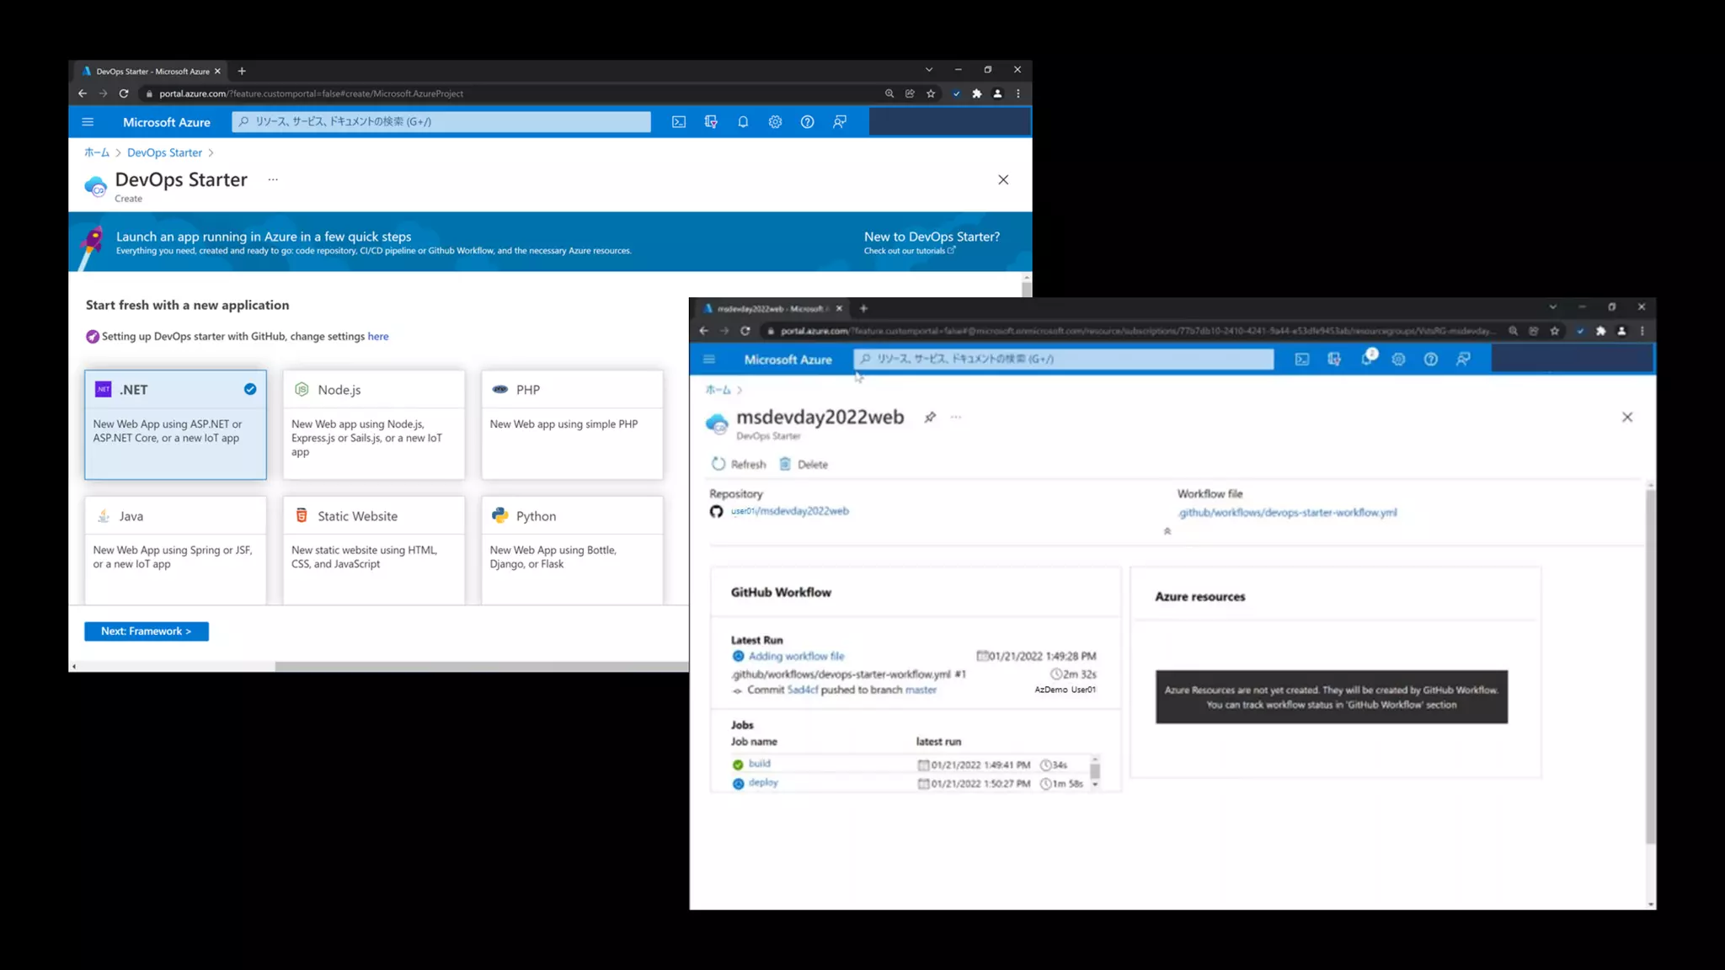Open Cloud Shell in left Azure window
Image resolution: width=1725 pixels, height=970 pixels.
tap(678, 122)
